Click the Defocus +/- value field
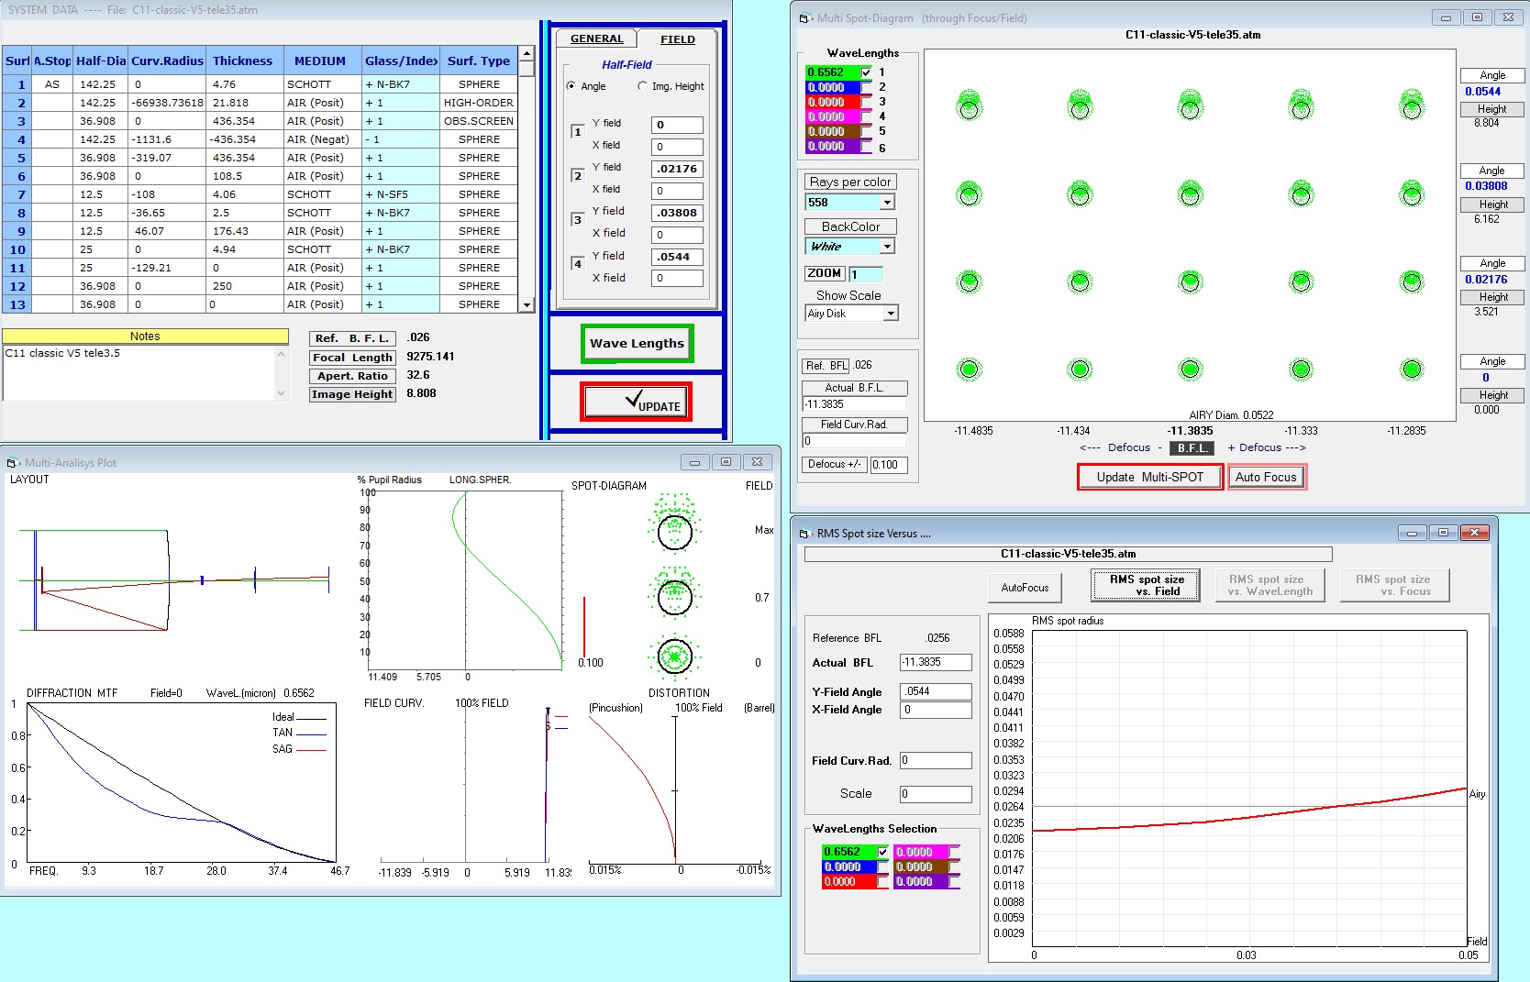 [889, 465]
